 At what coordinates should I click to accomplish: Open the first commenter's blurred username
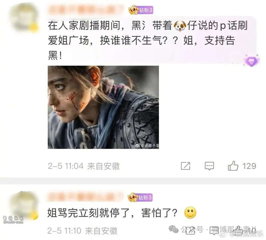(86, 10)
